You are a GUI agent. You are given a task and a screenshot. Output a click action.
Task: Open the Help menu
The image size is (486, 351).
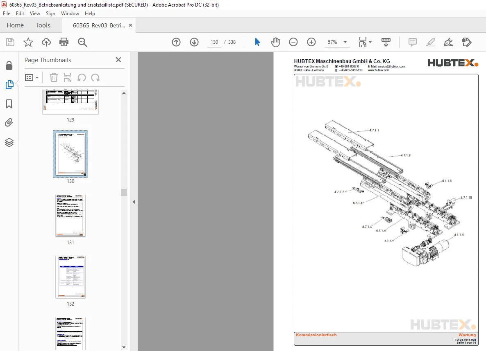[x=90, y=13]
